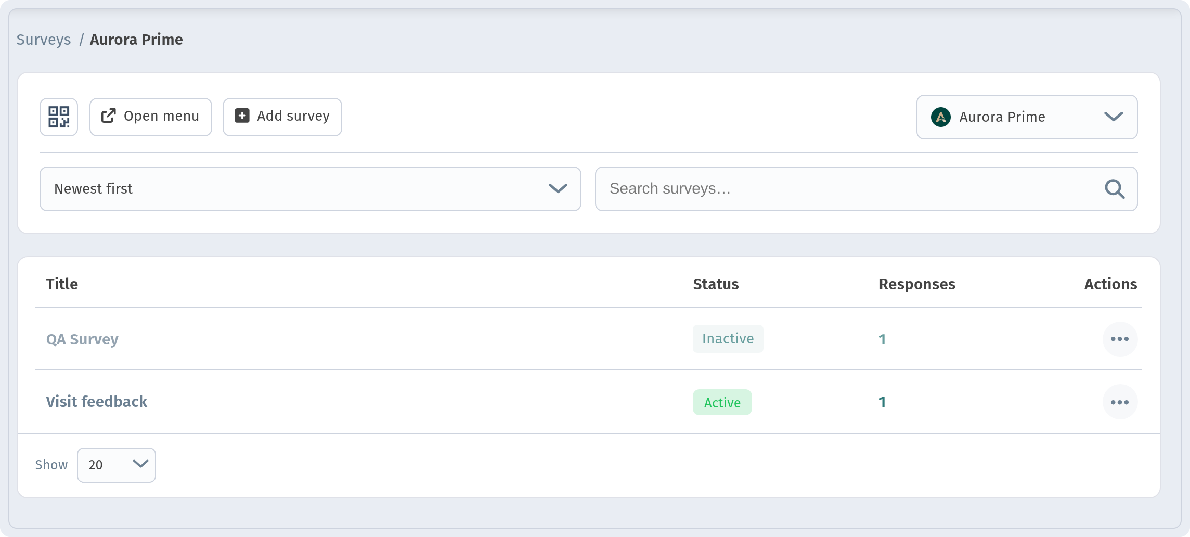Click QA Survey responses count
1190x537 pixels.
(882, 339)
